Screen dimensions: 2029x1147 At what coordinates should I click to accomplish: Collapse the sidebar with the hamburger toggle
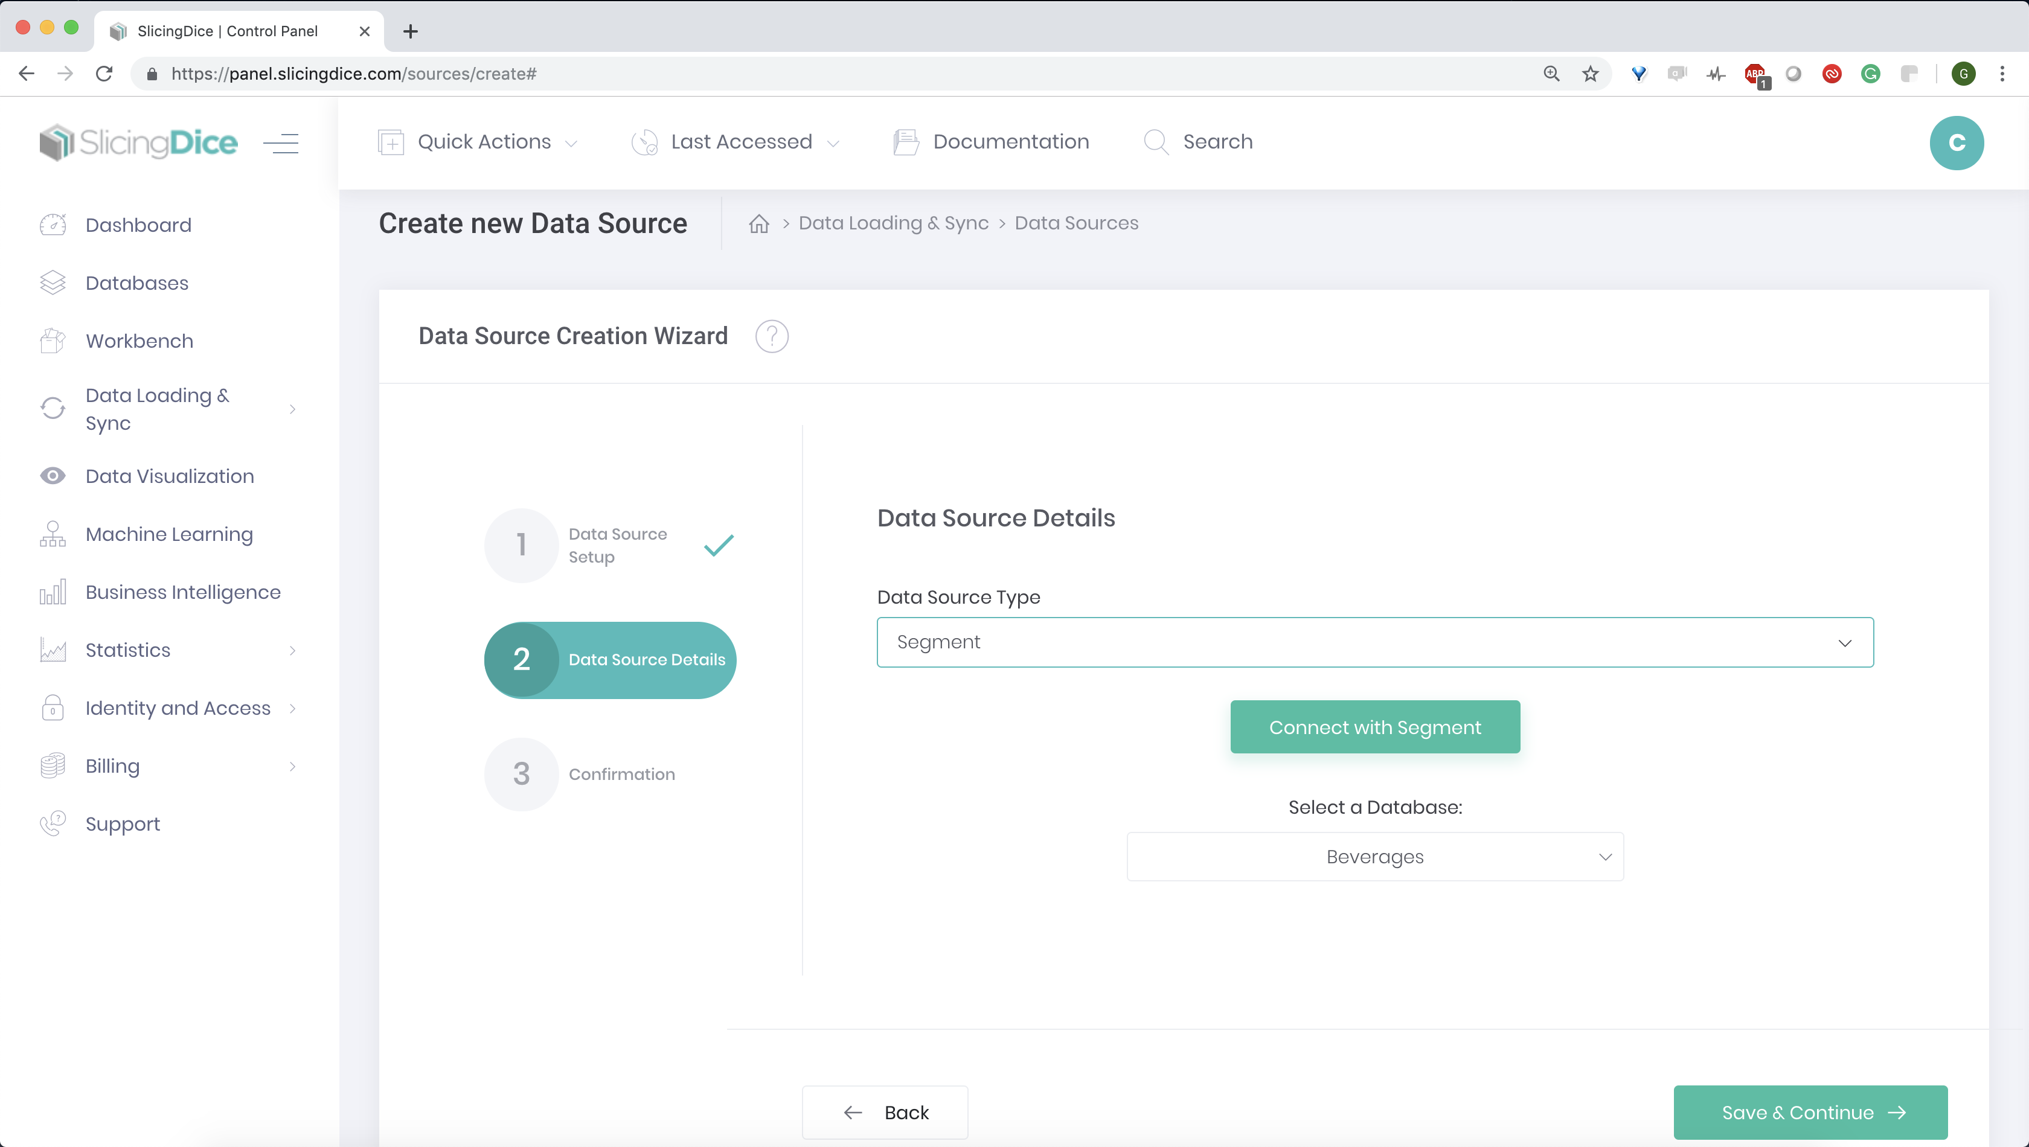[x=281, y=142]
